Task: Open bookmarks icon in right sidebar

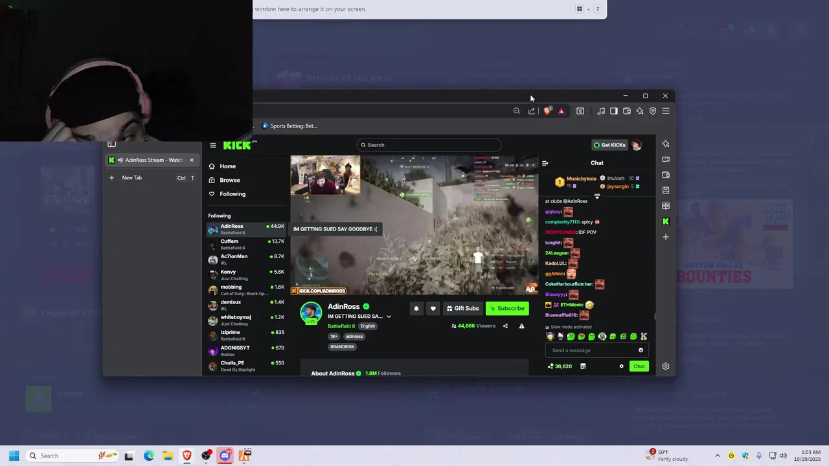Action: pyautogui.click(x=666, y=190)
